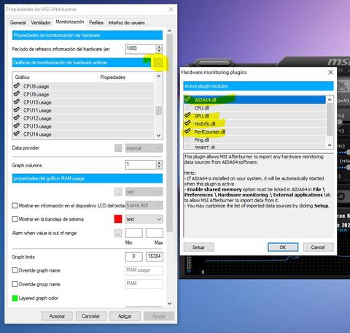Toggle CPU12 usage graph checkmark

click(17, 118)
